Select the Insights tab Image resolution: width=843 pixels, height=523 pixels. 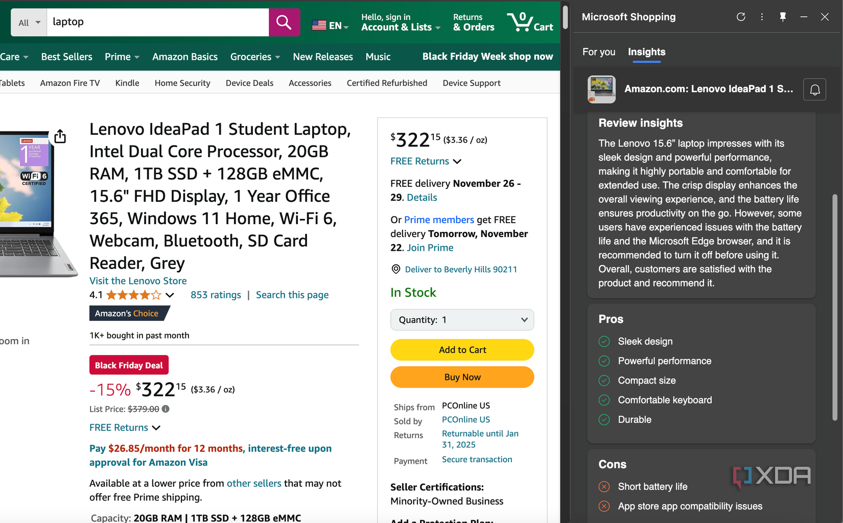647,52
